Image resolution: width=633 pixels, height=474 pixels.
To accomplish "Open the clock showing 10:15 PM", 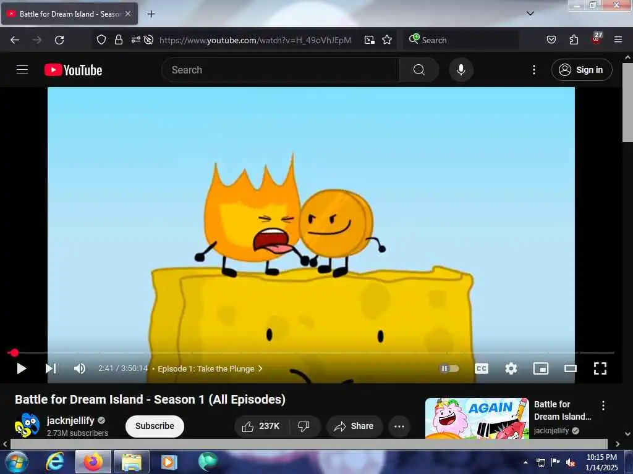I will click(x=601, y=462).
